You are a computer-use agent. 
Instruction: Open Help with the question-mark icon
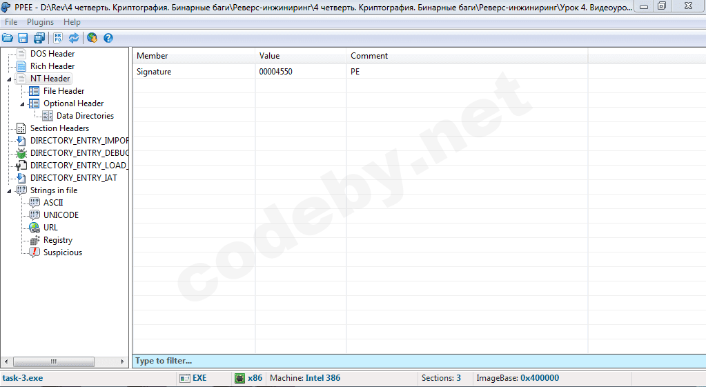click(108, 38)
